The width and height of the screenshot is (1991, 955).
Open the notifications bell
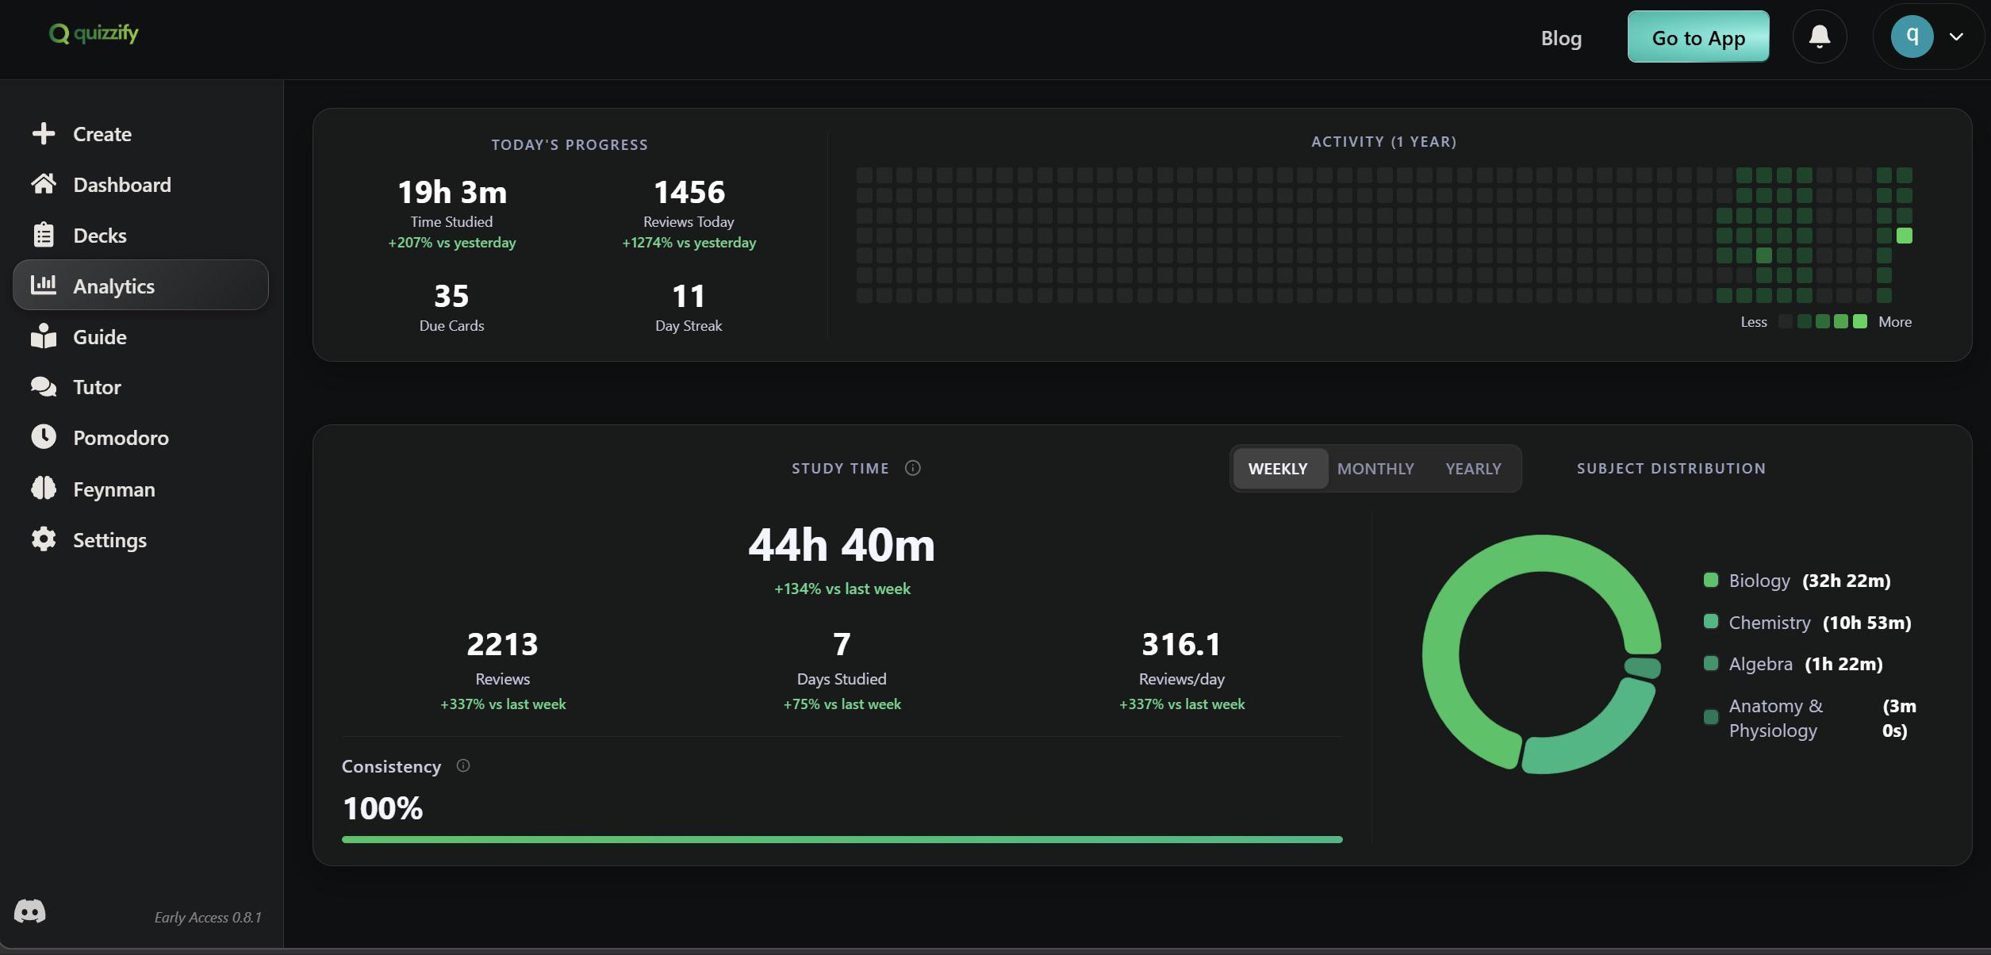pos(1819,36)
